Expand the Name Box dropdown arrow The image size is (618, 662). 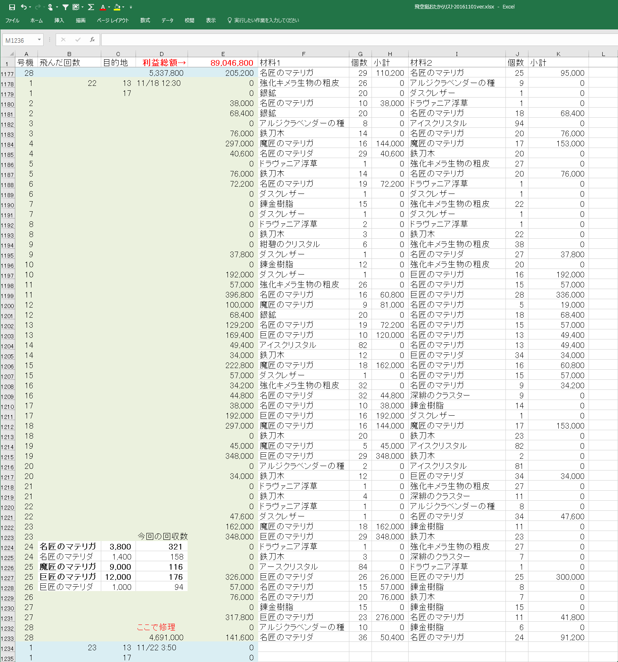click(x=39, y=40)
